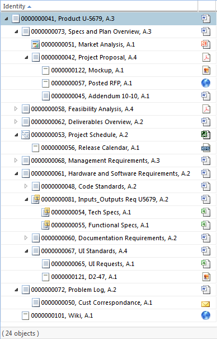The image size is (217, 339).
Task: Expand the Feasibility Analysis node
Action: [16, 109]
